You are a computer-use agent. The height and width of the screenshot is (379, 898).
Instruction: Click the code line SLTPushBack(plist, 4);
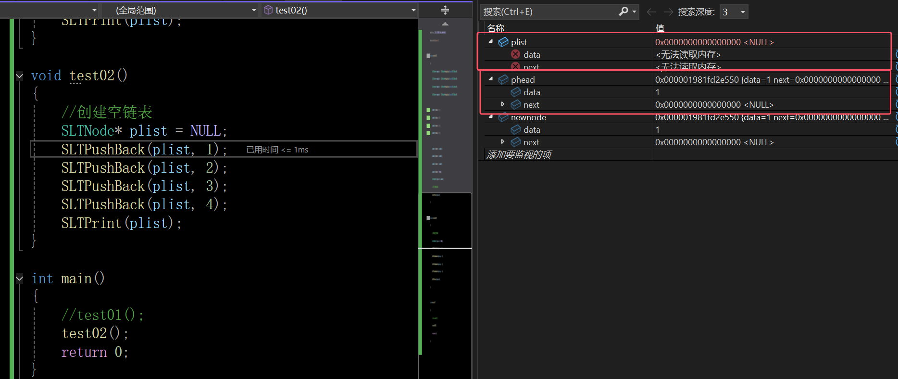click(144, 204)
